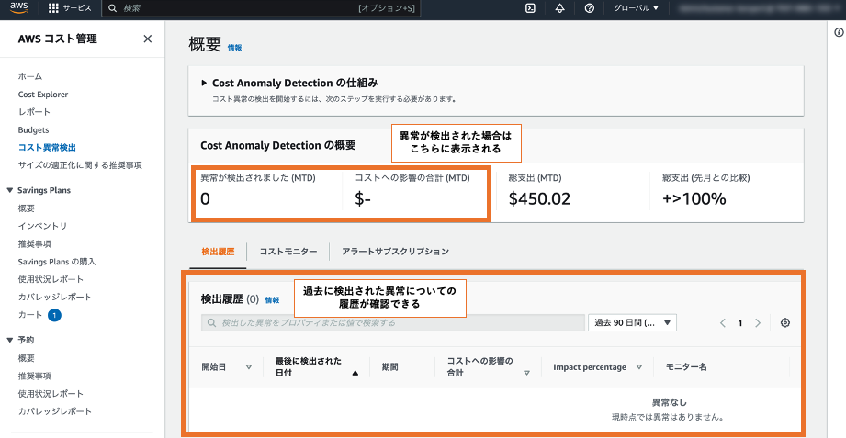Screen dimensions: 846x438
Task: Open the 過去 90 日間 period dropdown
Action: (x=632, y=323)
